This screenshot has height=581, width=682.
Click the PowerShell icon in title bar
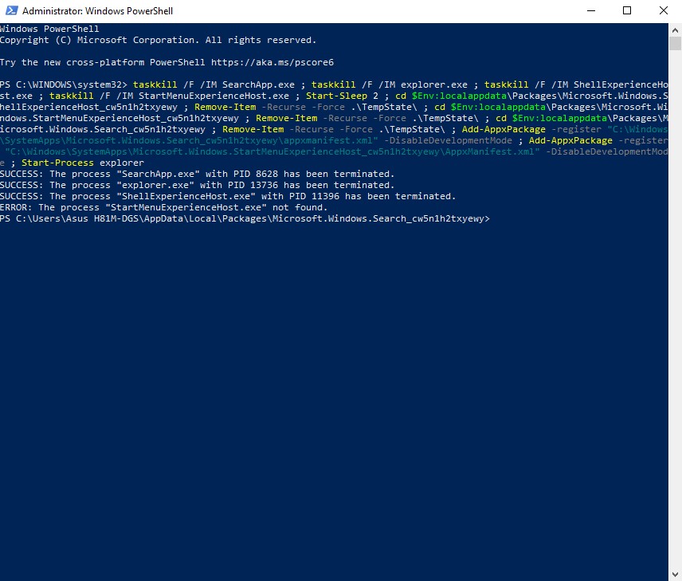pos(12,10)
